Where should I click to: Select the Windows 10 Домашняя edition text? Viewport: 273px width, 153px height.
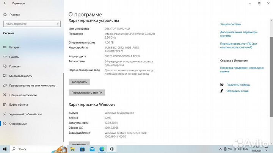click(x=119, y=113)
